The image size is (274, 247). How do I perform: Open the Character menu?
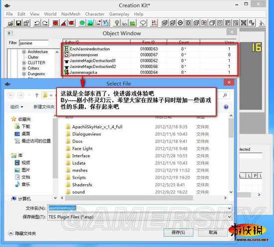(95, 14)
